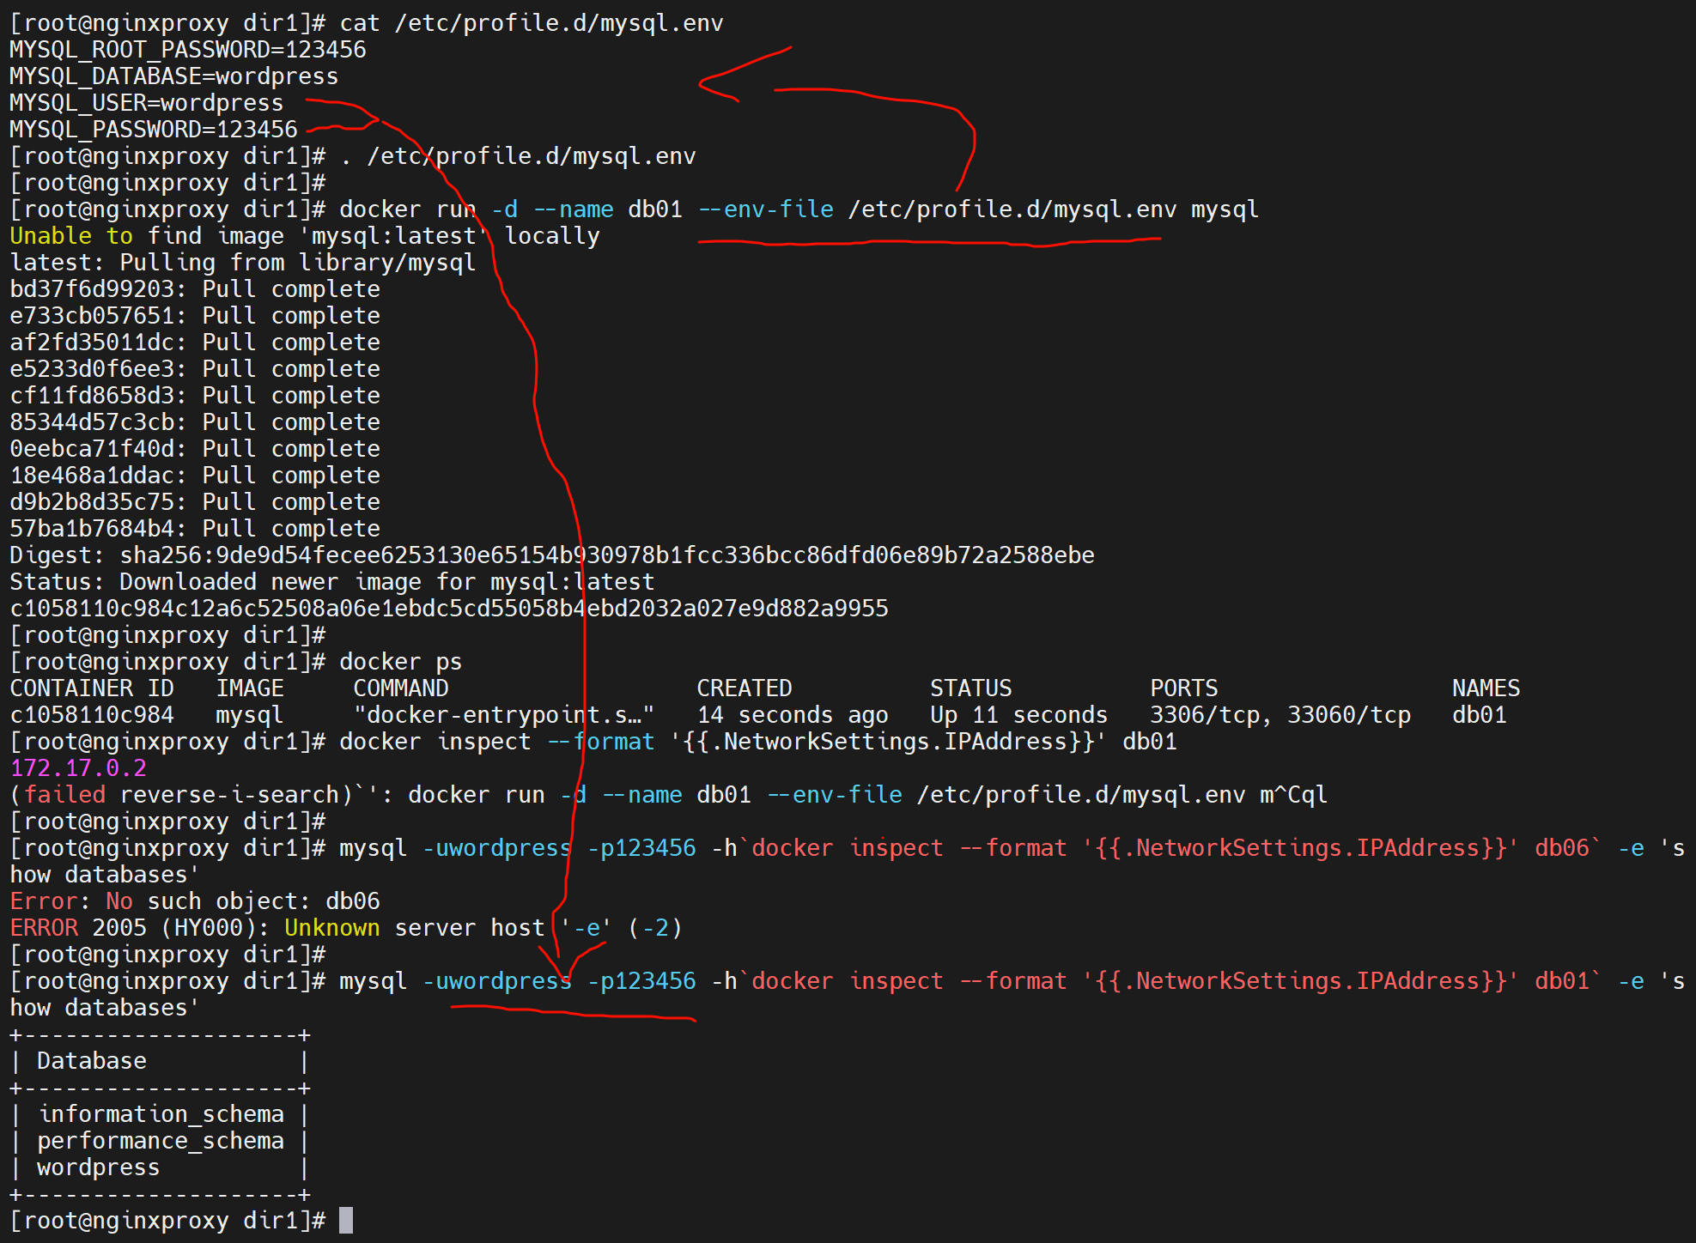Viewport: 1696px width, 1243px height.
Task: Click the 'Error: No such object: db06' line
Action: [195, 901]
